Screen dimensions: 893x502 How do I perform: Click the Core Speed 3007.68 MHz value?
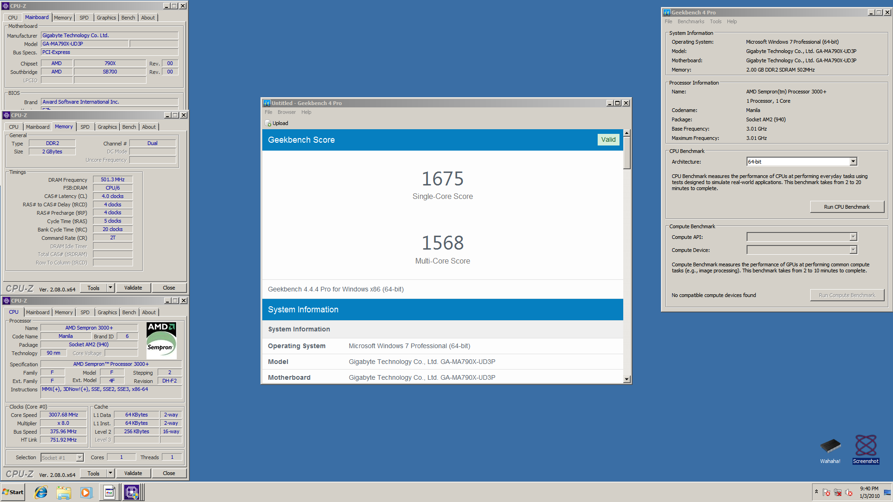(x=63, y=415)
